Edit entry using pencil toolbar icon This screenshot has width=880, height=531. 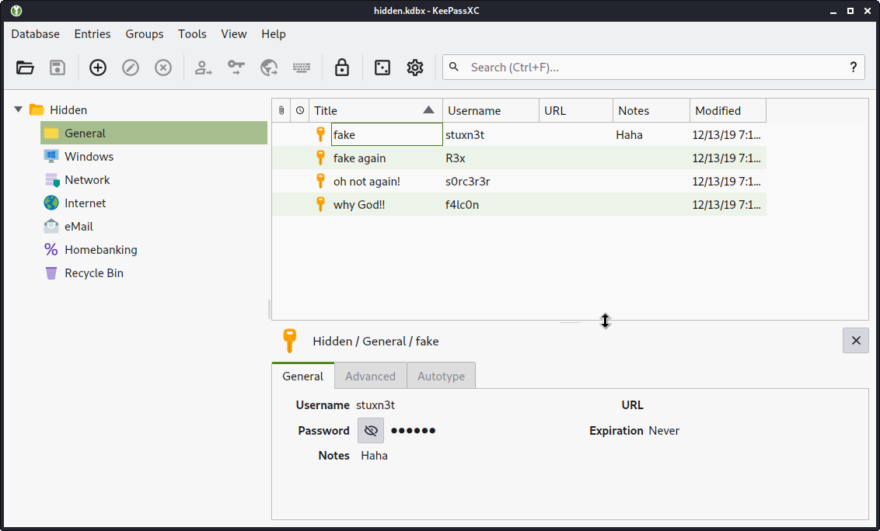(130, 68)
